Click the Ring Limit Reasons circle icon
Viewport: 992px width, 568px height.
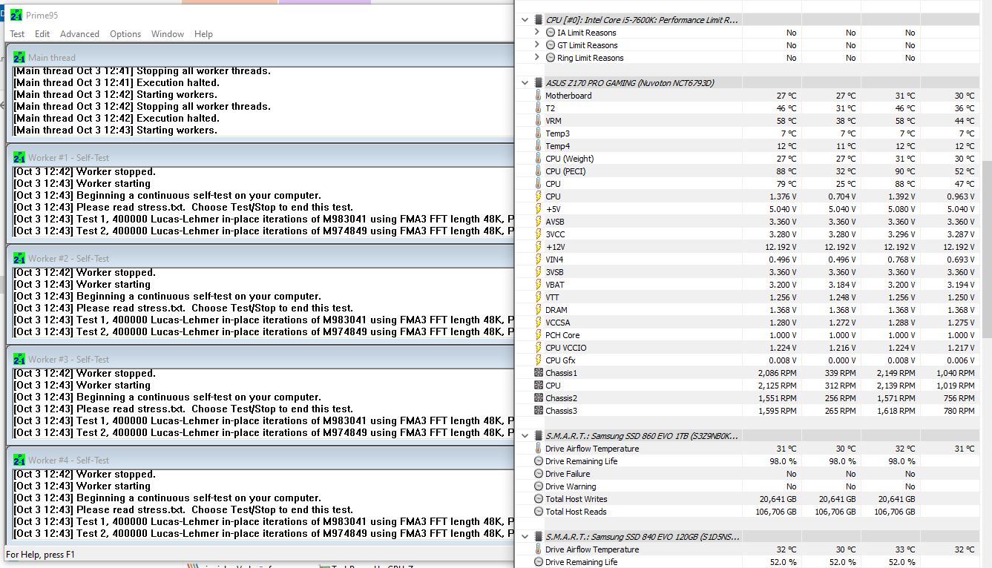click(551, 58)
